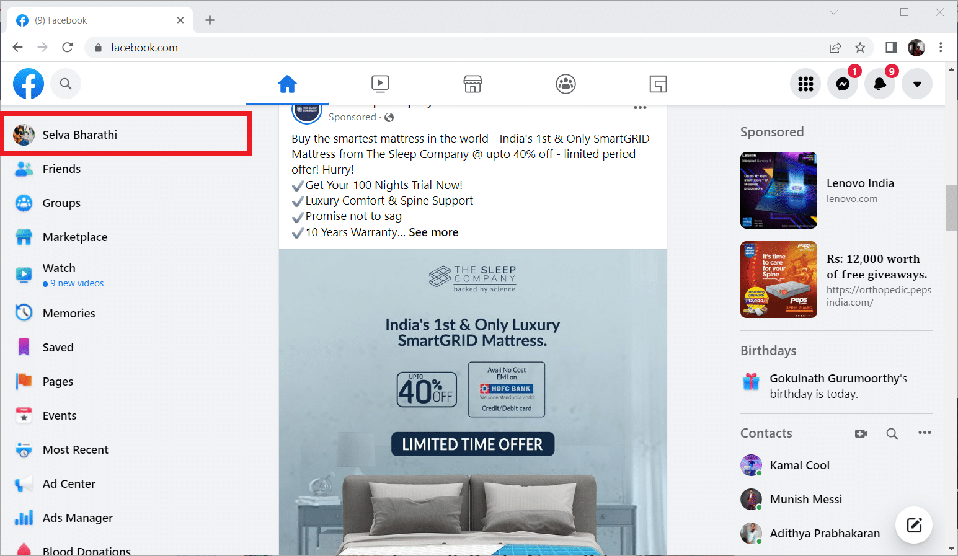
Task: Open Selva Bharathi profile
Action: click(126, 135)
